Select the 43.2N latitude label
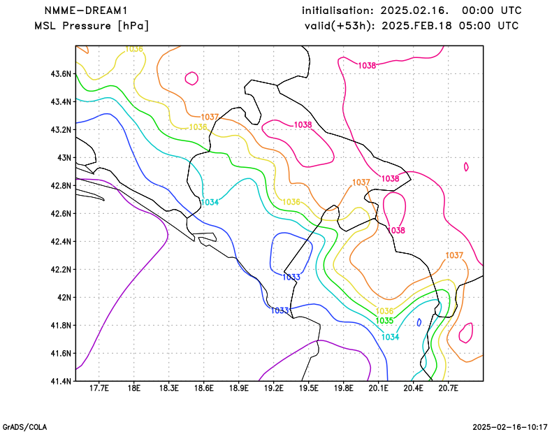 click(61, 129)
